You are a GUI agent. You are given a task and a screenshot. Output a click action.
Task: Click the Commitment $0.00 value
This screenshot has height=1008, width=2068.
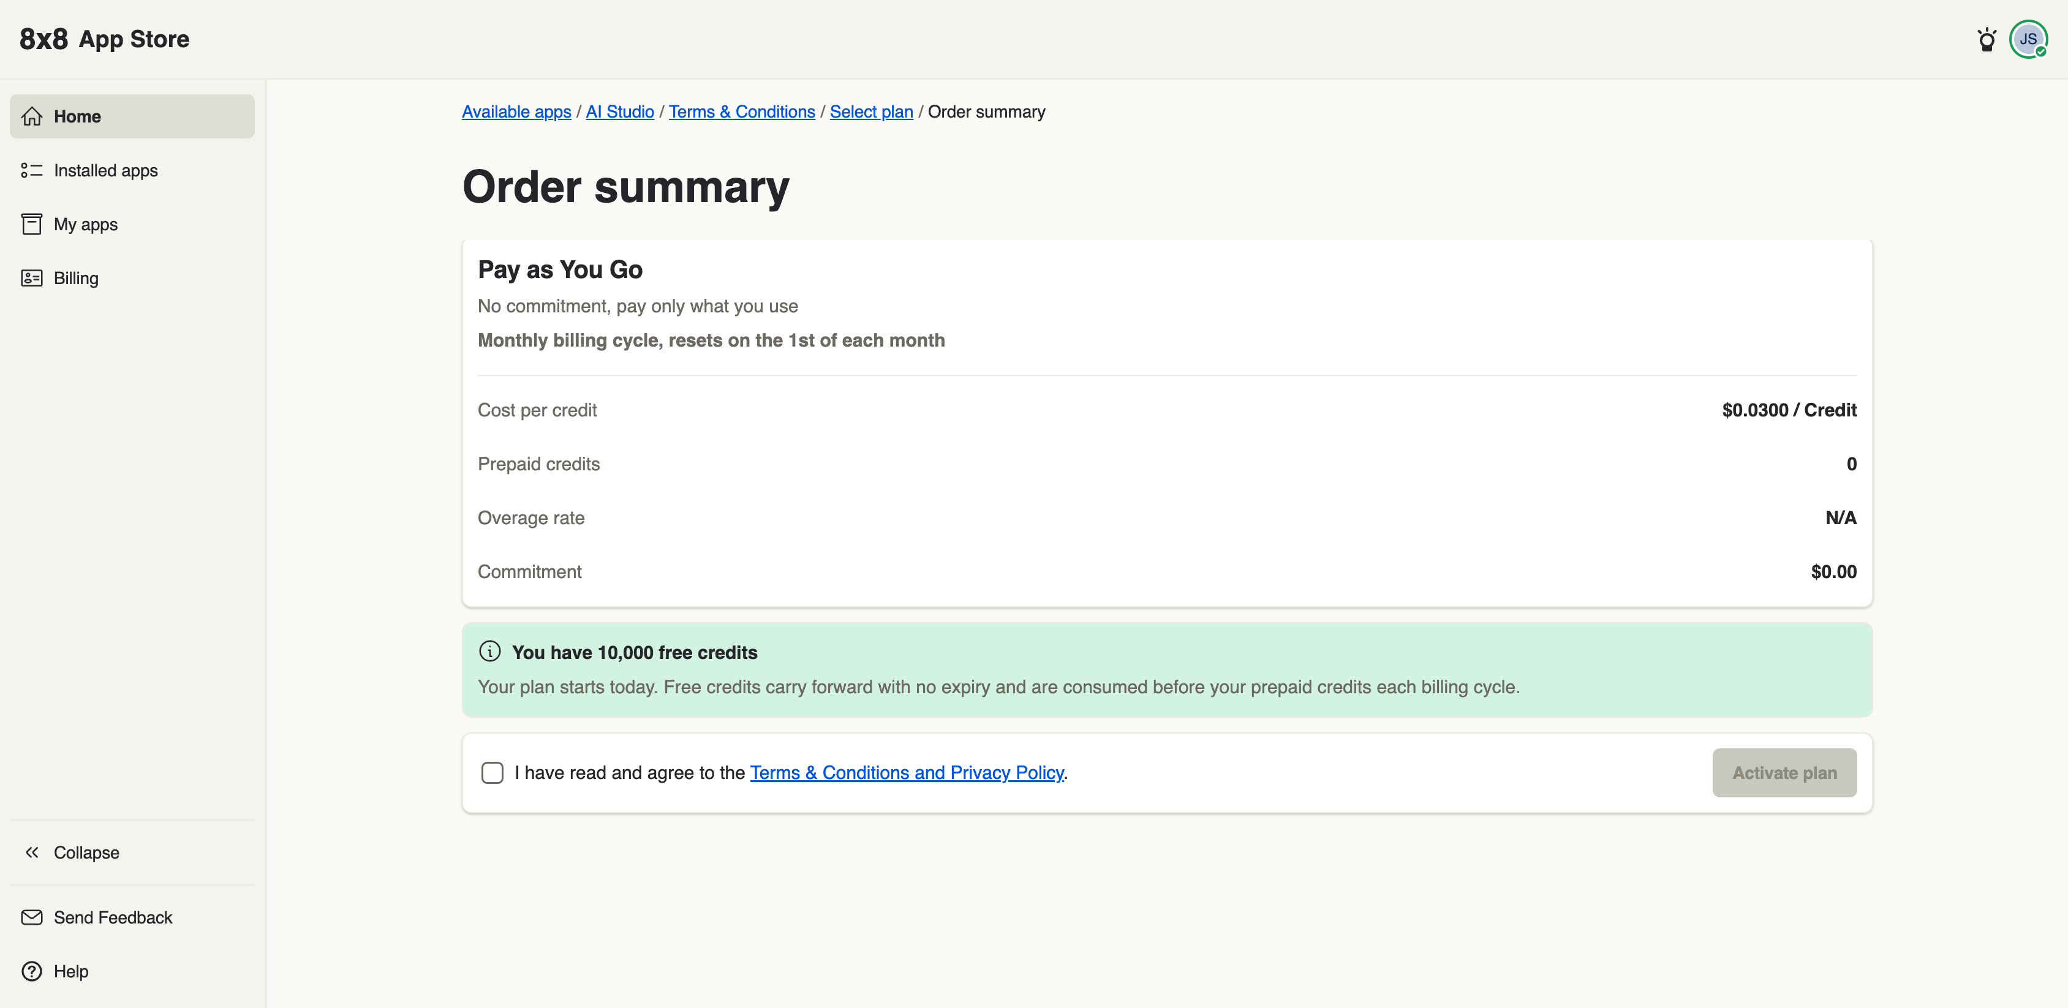(1833, 571)
